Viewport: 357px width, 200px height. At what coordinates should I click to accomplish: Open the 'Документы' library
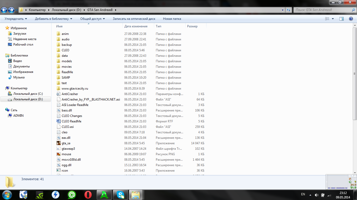21,66
